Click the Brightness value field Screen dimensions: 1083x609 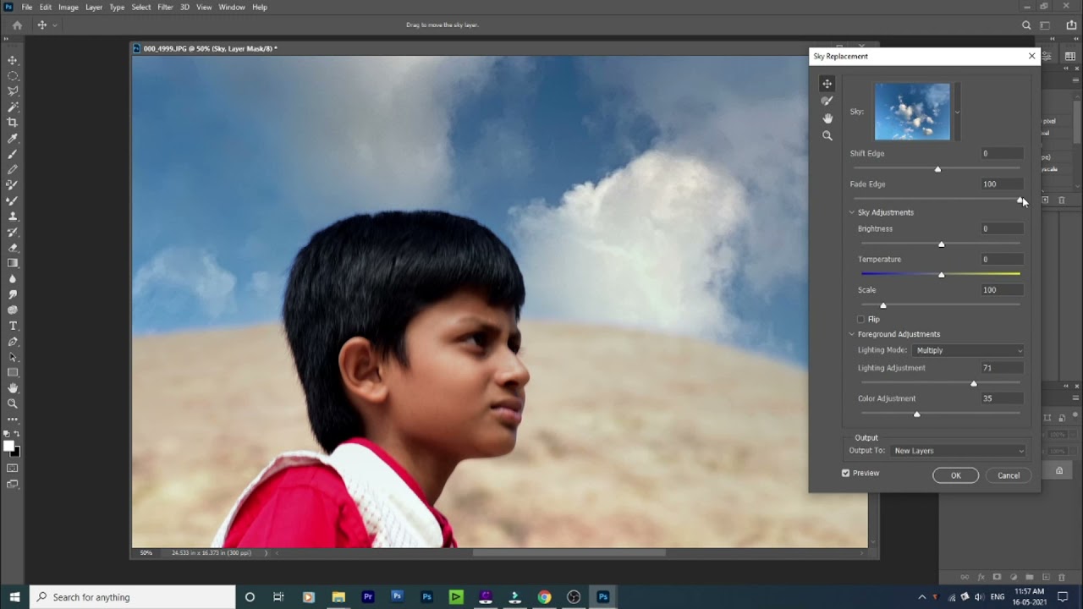1002,228
